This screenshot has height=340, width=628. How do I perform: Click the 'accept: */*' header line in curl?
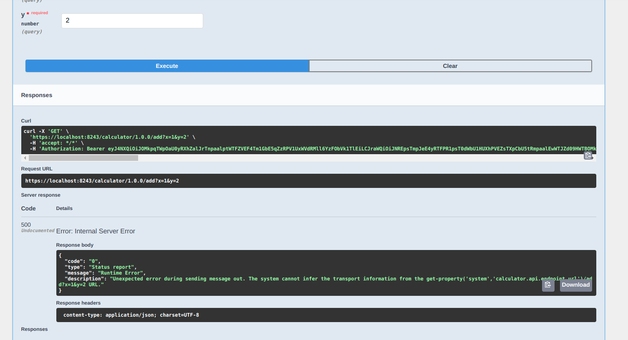point(57,143)
